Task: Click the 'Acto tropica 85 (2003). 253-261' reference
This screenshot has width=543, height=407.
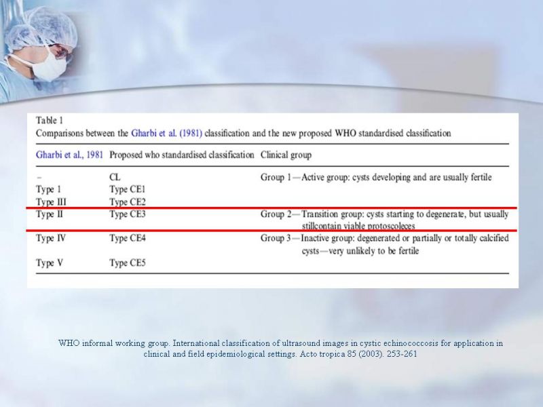Action: click(x=358, y=354)
